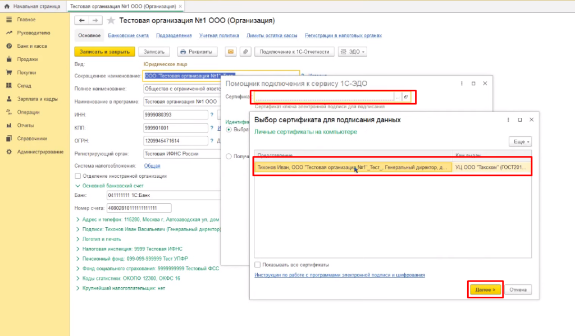Click Подключение к 1С-Отчетности button
Viewport: 575px width, 336px height.
[294, 52]
